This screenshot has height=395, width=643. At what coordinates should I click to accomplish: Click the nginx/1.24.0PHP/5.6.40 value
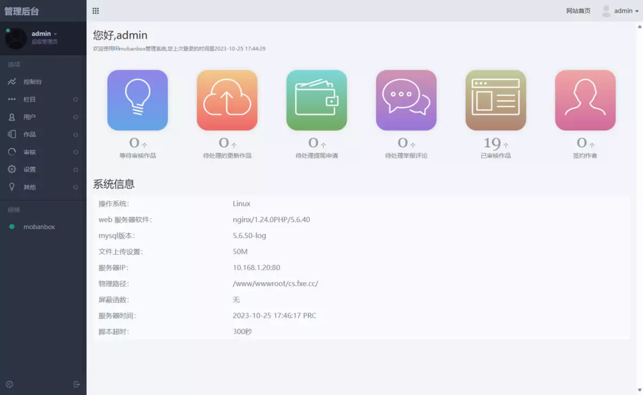pyautogui.click(x=271, y=220)
